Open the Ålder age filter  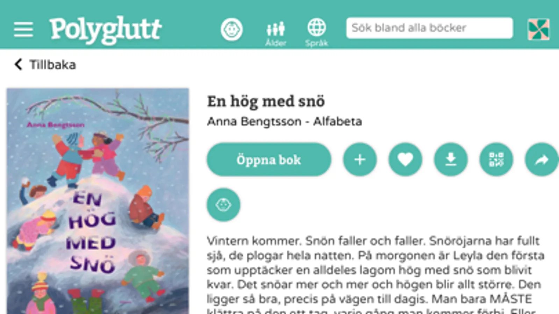point(275,33)
